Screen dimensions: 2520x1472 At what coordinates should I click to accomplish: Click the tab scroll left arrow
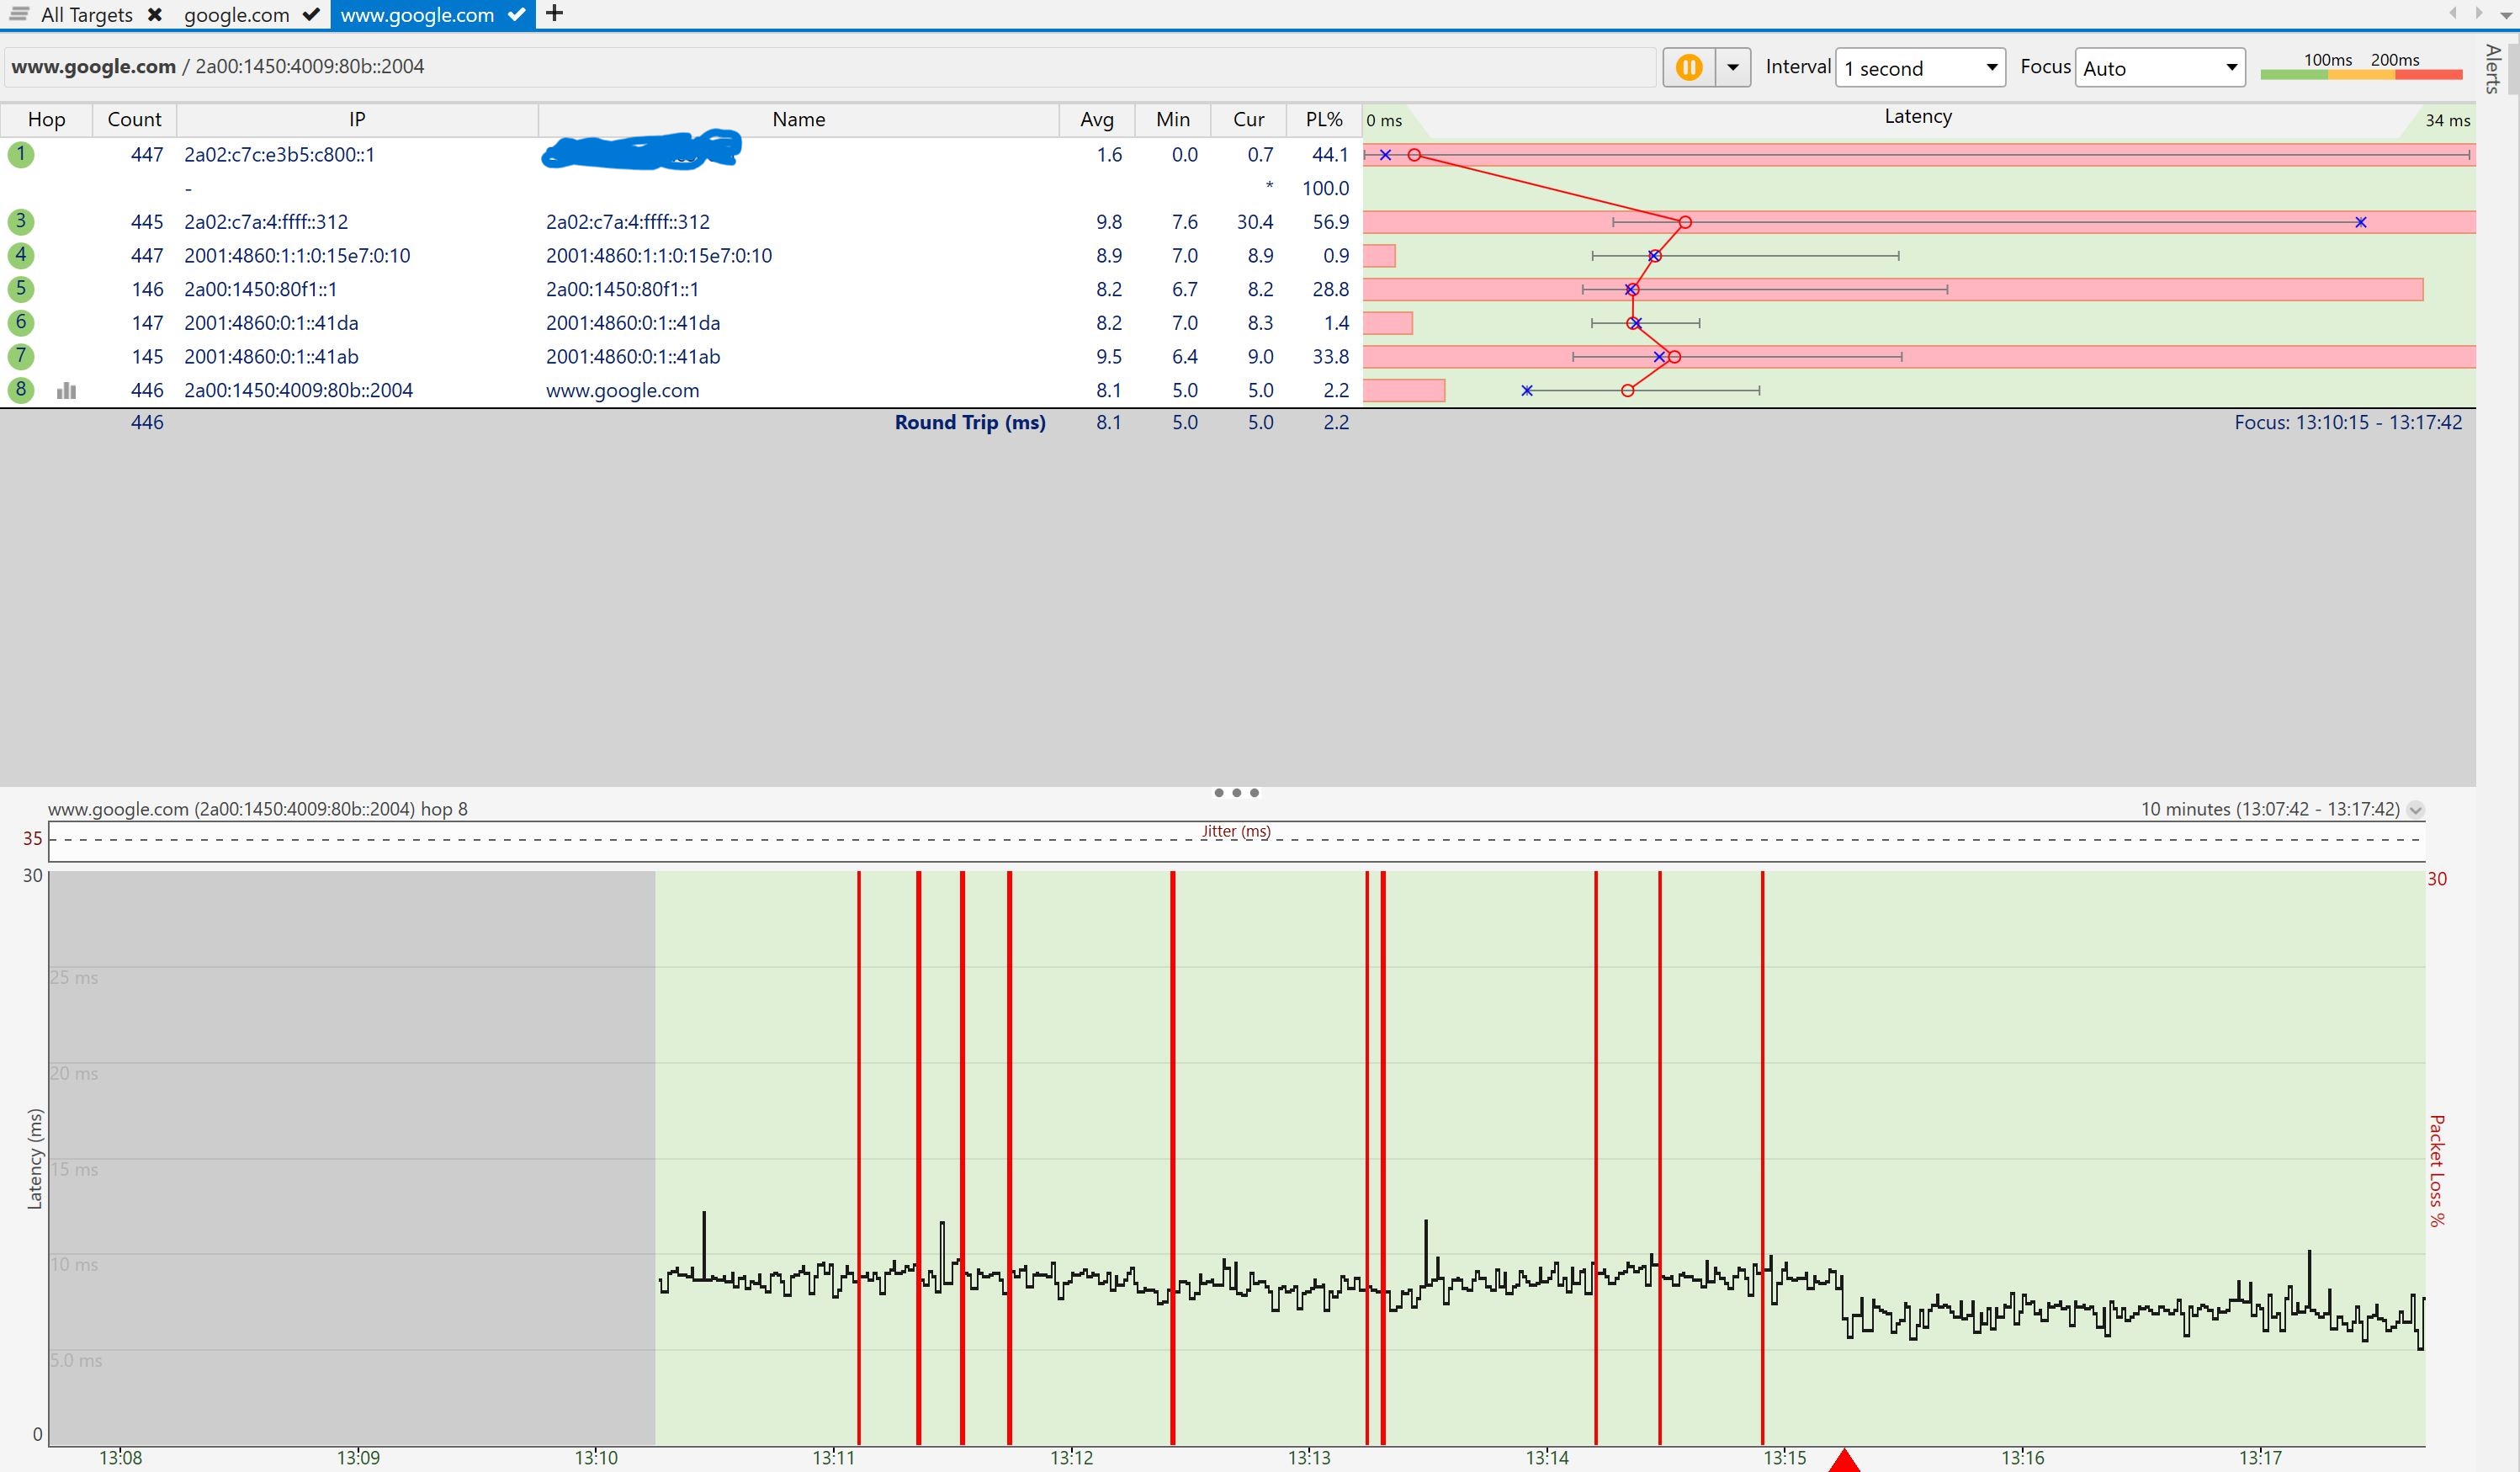coord(2453,13)
